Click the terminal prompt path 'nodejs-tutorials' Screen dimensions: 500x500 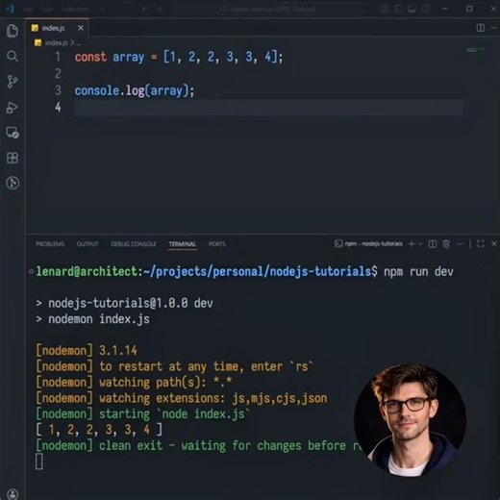coord(320,272)
